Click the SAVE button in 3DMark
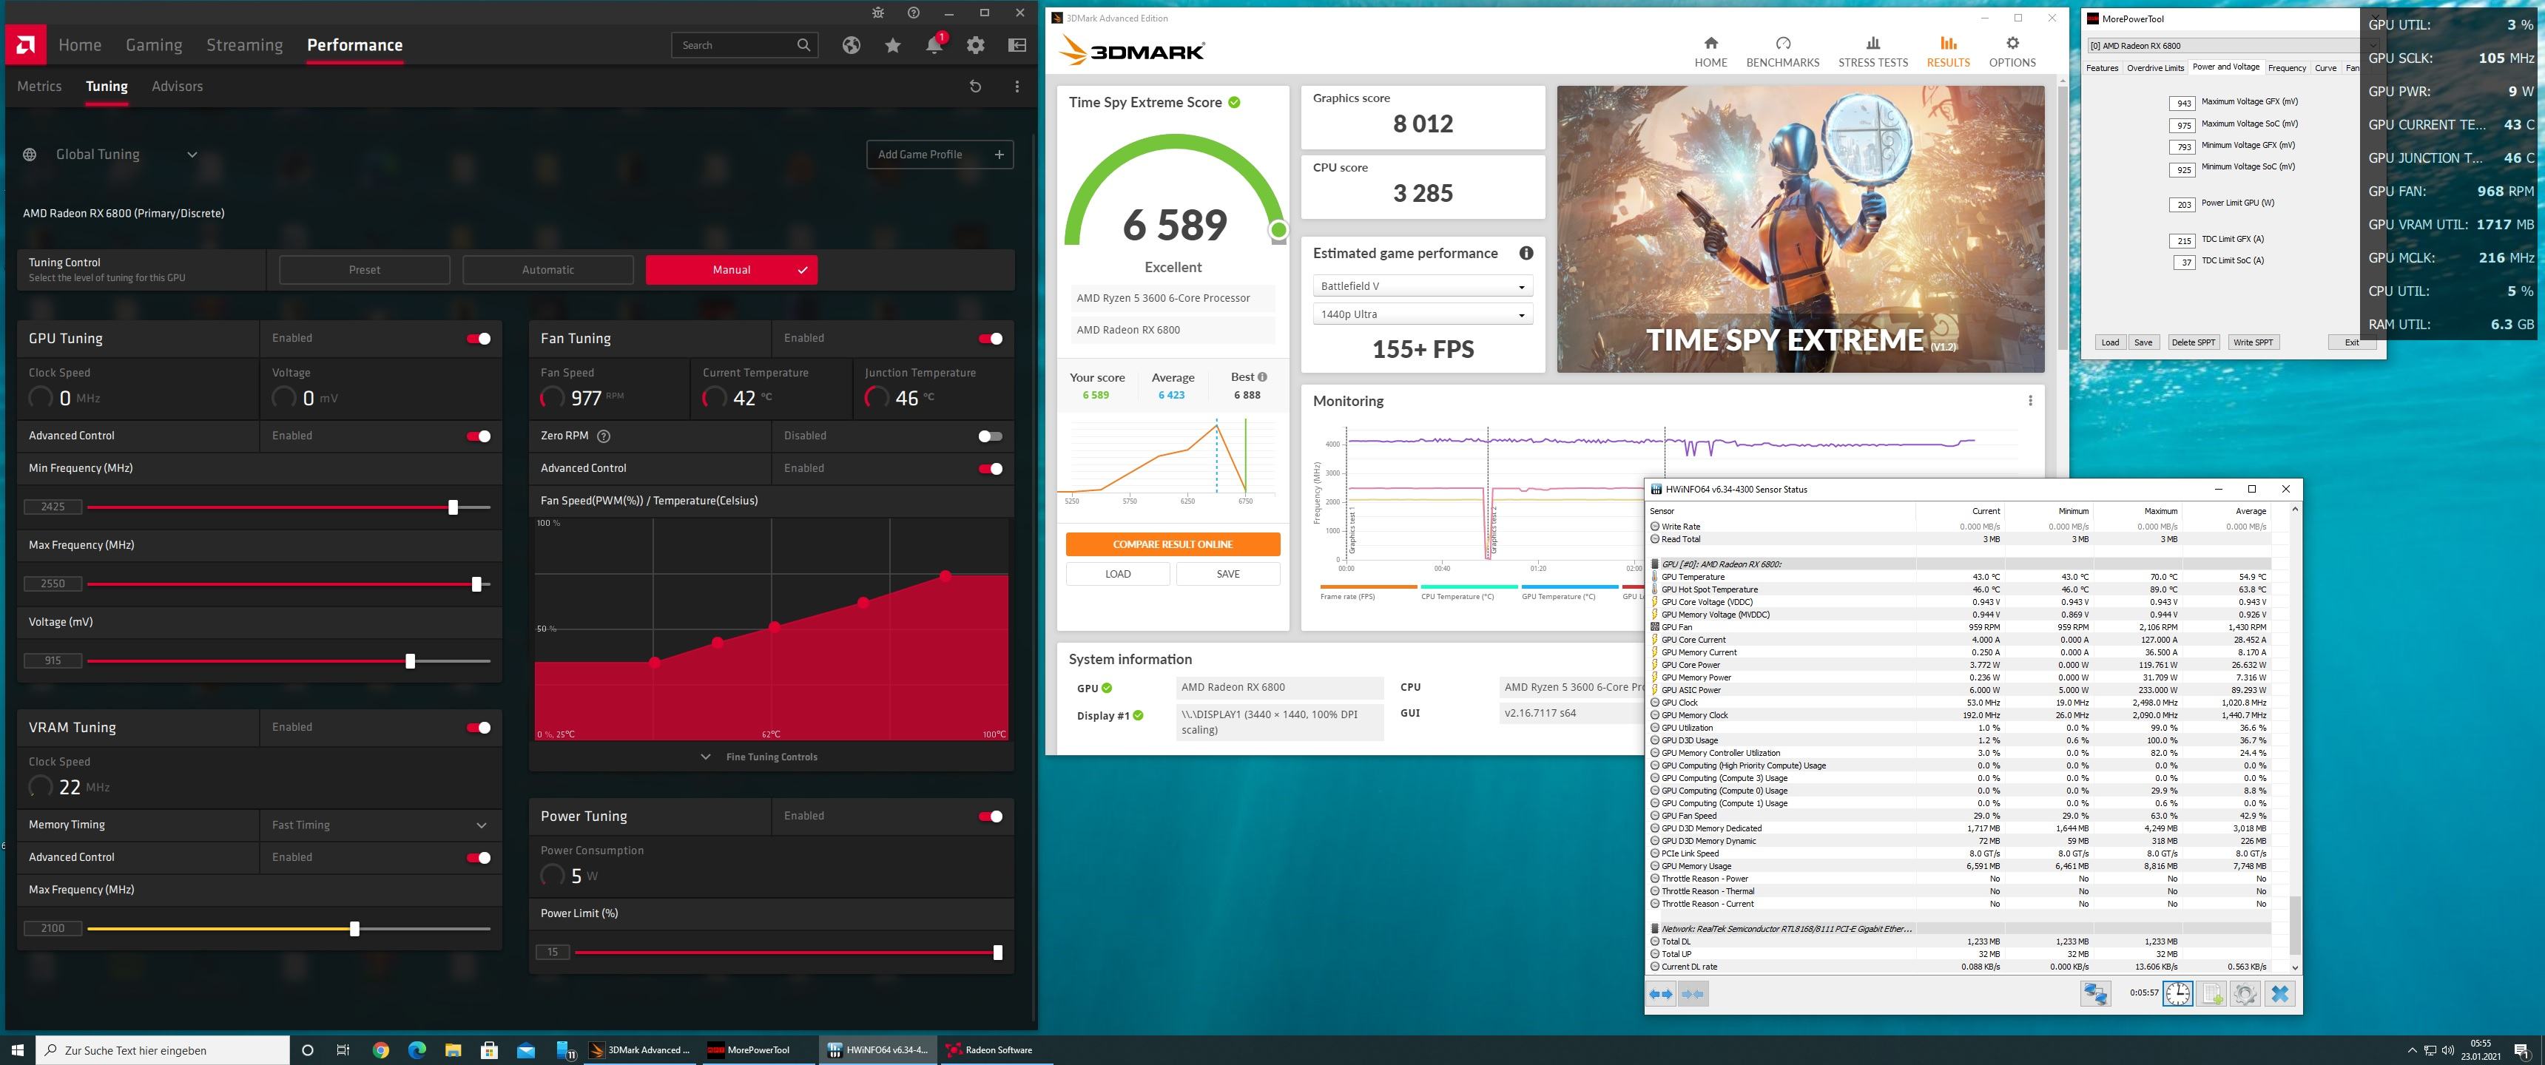 click(1228, 574)
